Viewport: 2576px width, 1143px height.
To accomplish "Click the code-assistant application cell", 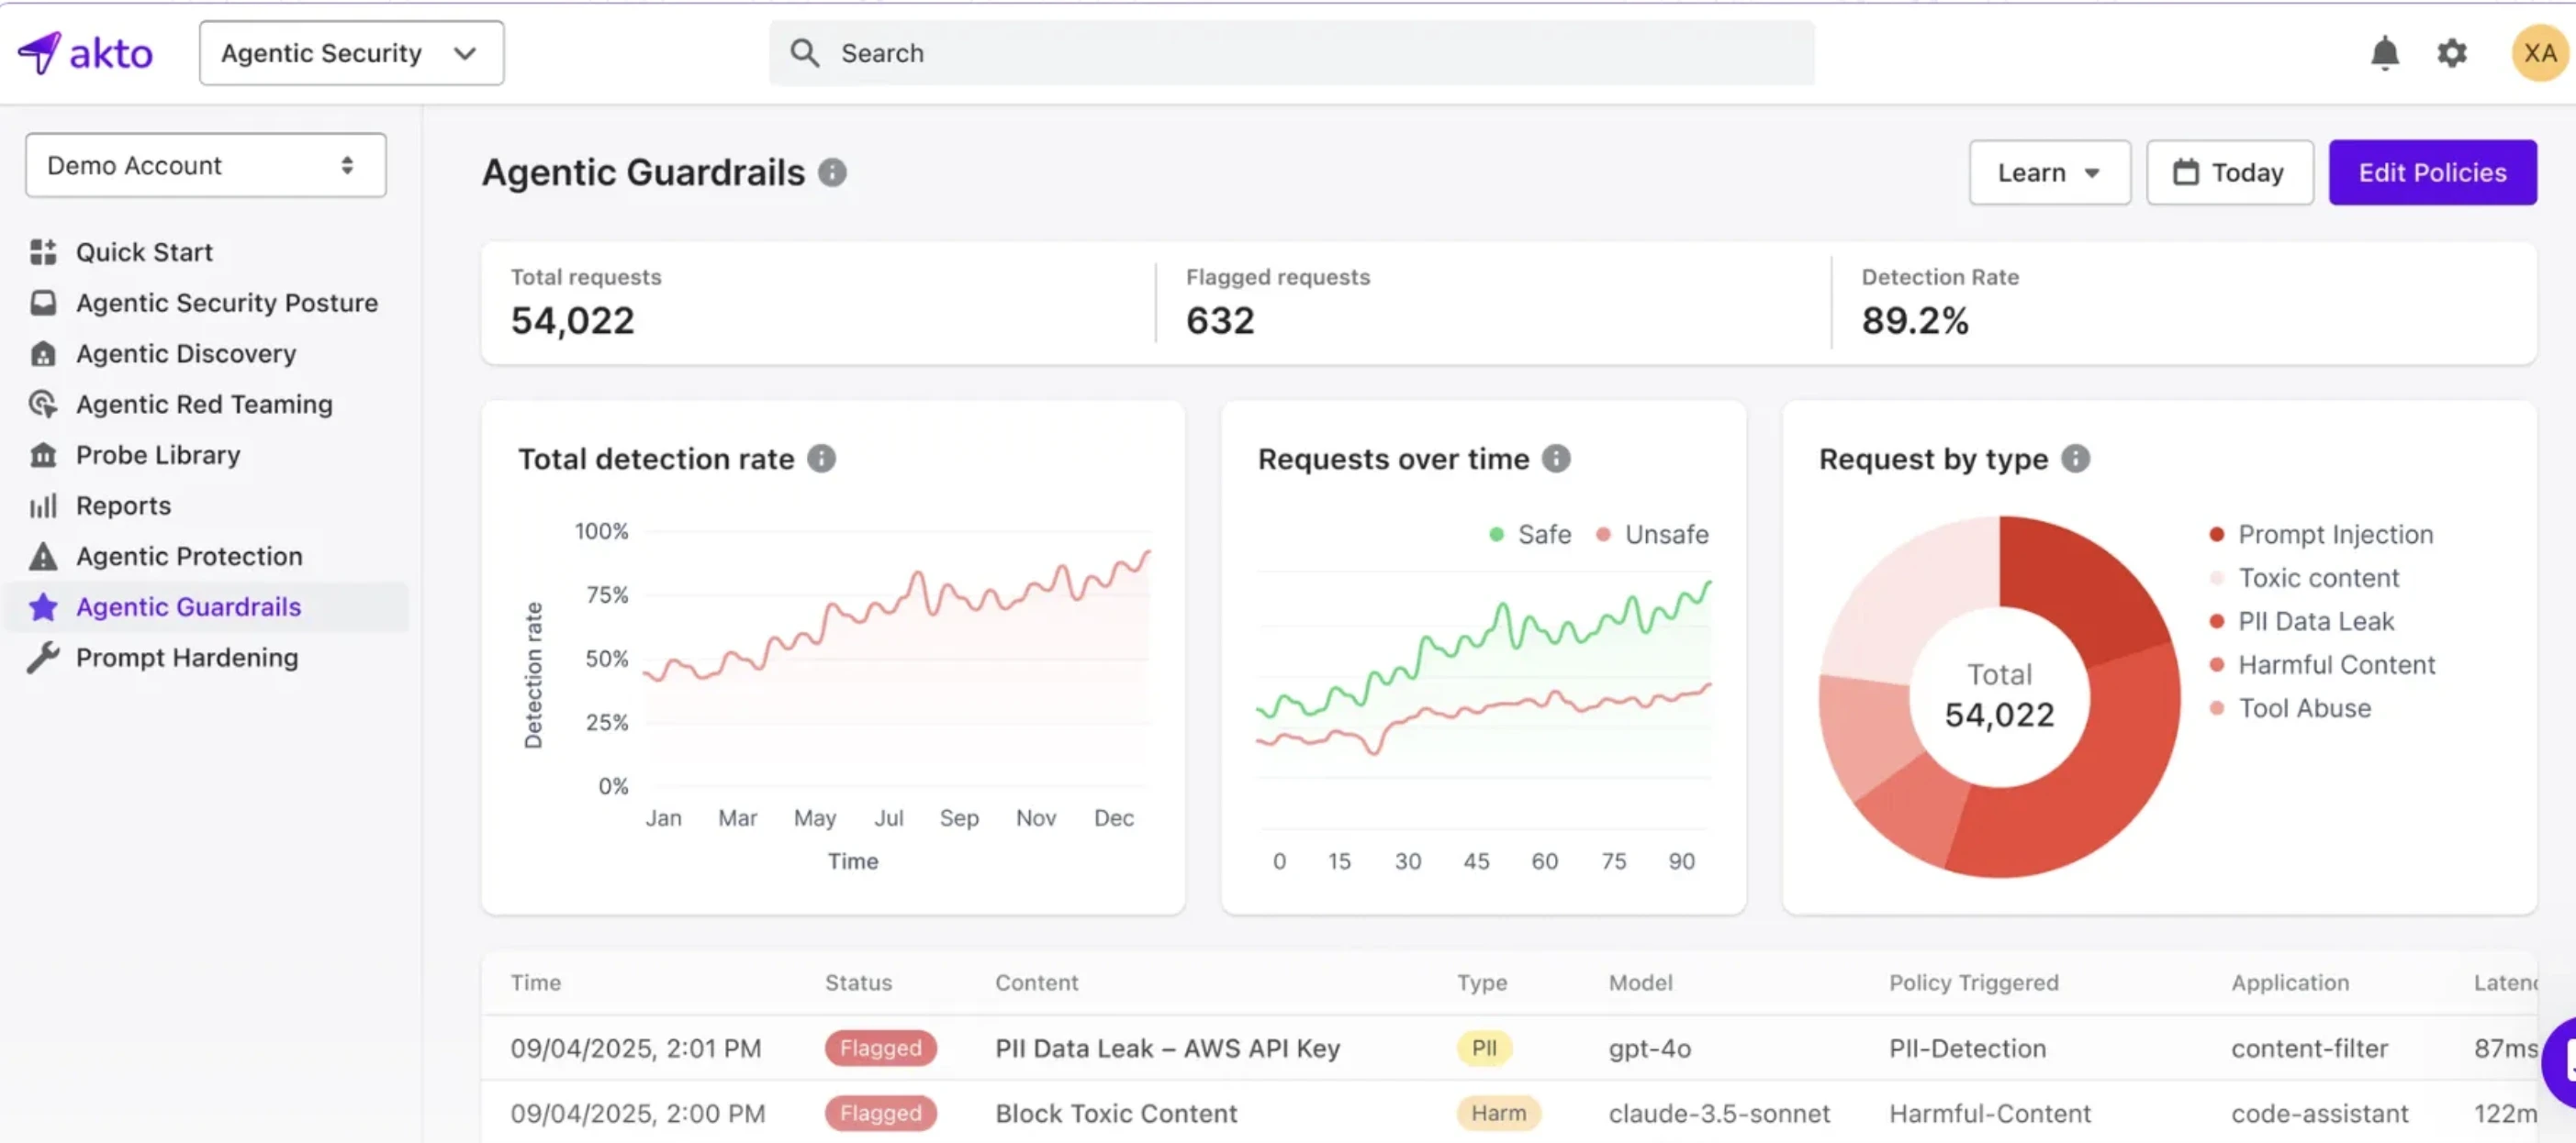I will [x=2319, y=1113].
